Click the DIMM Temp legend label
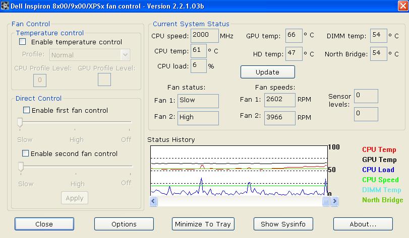 pos(382,190)
